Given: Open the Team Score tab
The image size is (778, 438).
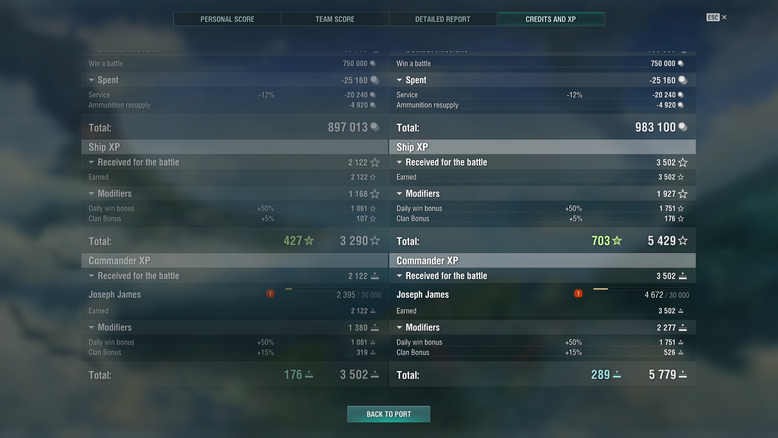Looking at the screenshot, I should point(335,19).
